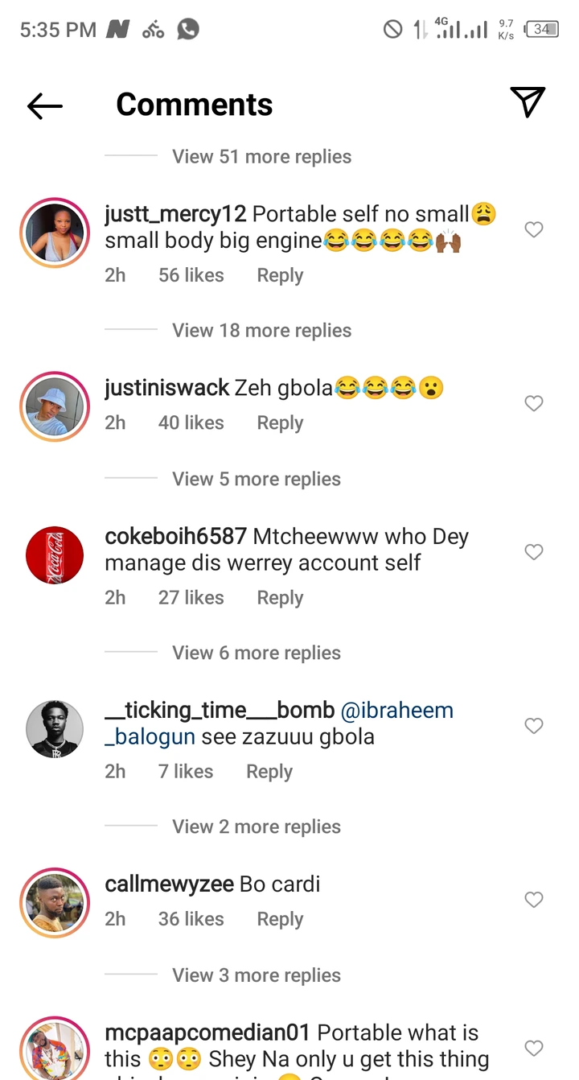View the 36 likes on callmewyzee's comment

point(191,919)
